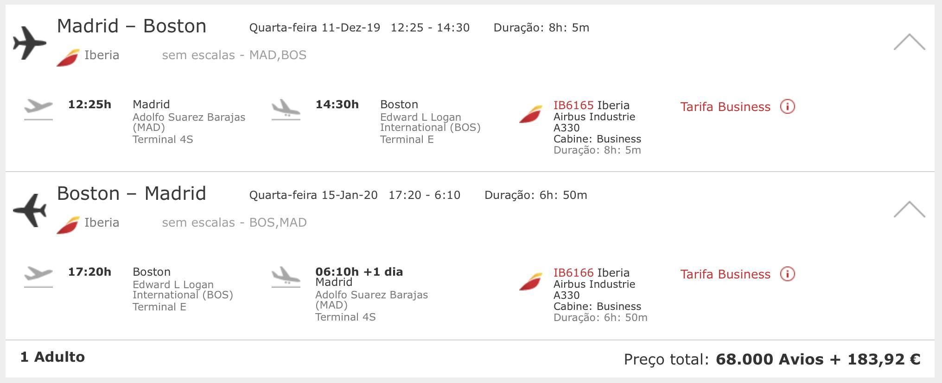The height and width of the screenshot is (383, 942).
Task: Click the return Tarifa Business fare link
Action: [x=725, y=274]
